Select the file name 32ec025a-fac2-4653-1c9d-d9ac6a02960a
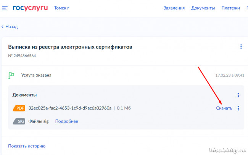 pos(70,108)
